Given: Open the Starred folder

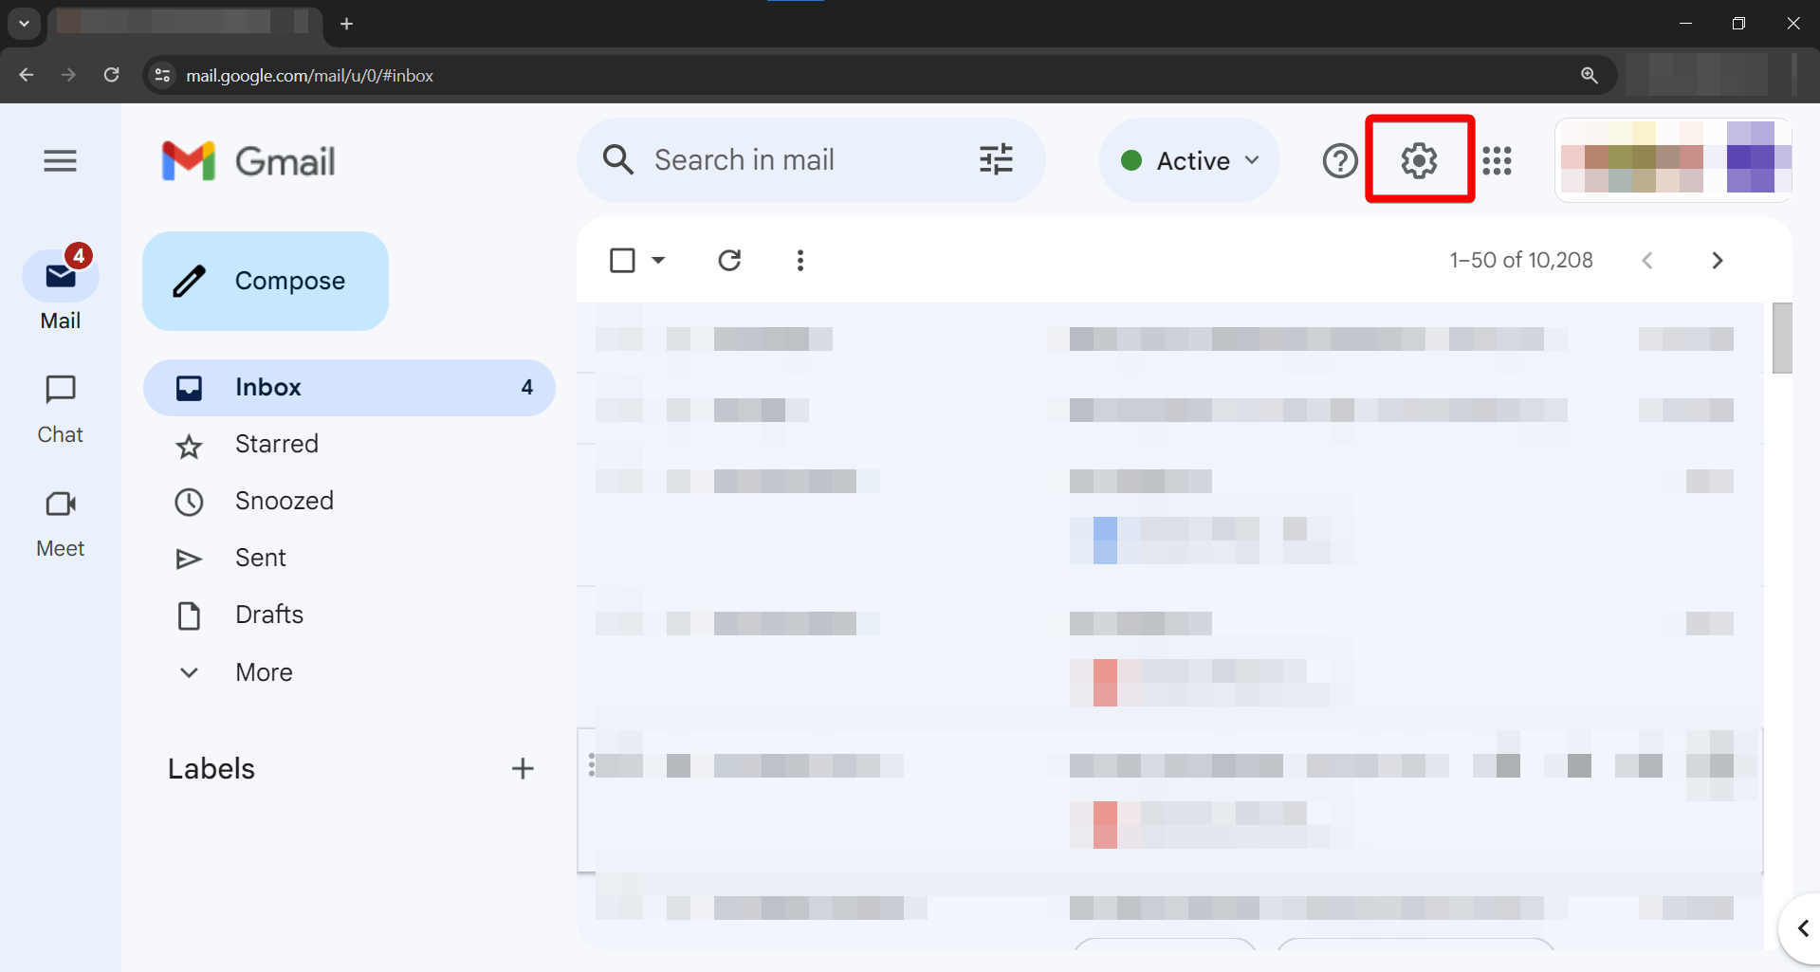Looking at the screenshot, I should pyautogui.click(x=276, y=444).
